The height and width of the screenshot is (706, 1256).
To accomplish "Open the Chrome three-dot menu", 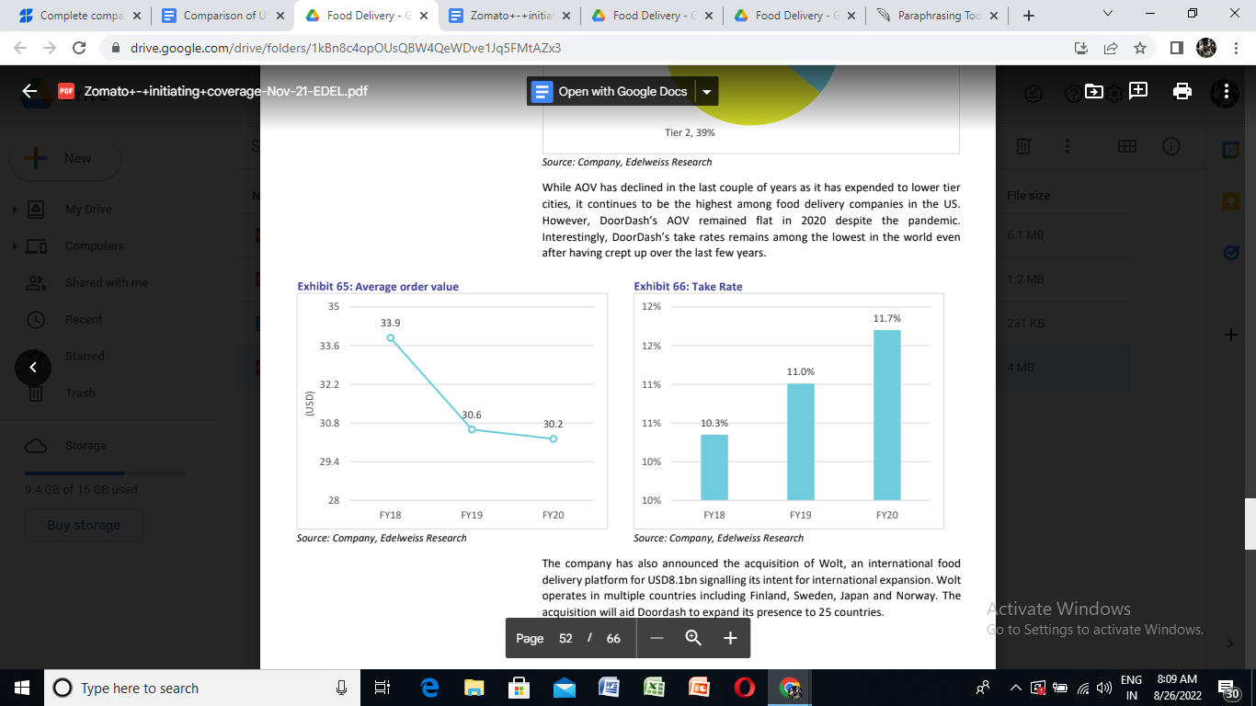I will [1235, 48].
